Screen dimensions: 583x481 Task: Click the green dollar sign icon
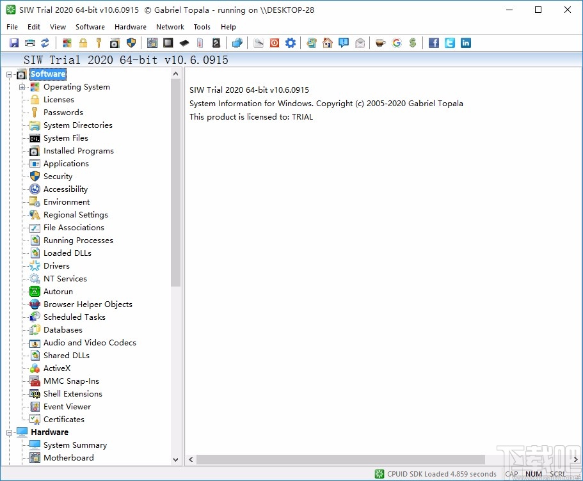coord(413,43)
